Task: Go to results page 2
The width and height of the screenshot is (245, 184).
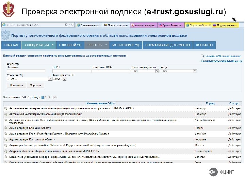Action: (46, 97)
